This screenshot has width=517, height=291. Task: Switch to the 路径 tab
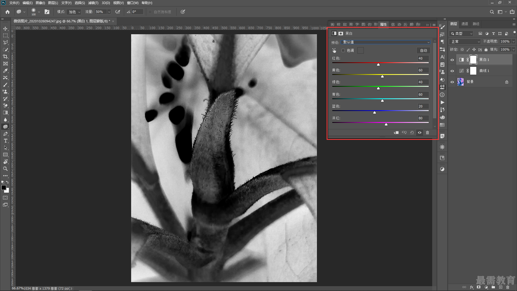tap(476, 24)
